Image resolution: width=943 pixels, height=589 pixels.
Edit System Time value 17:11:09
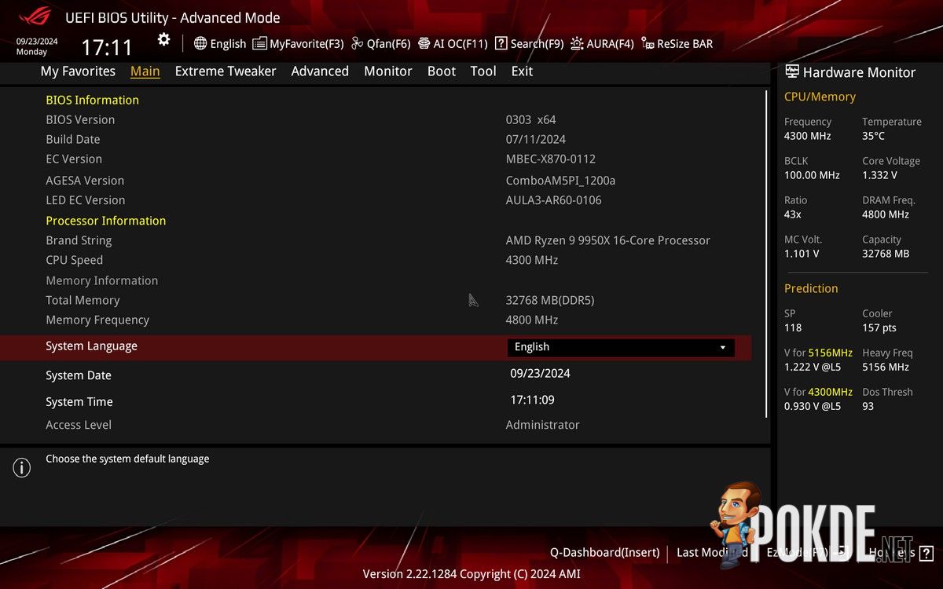coord(533,400)
